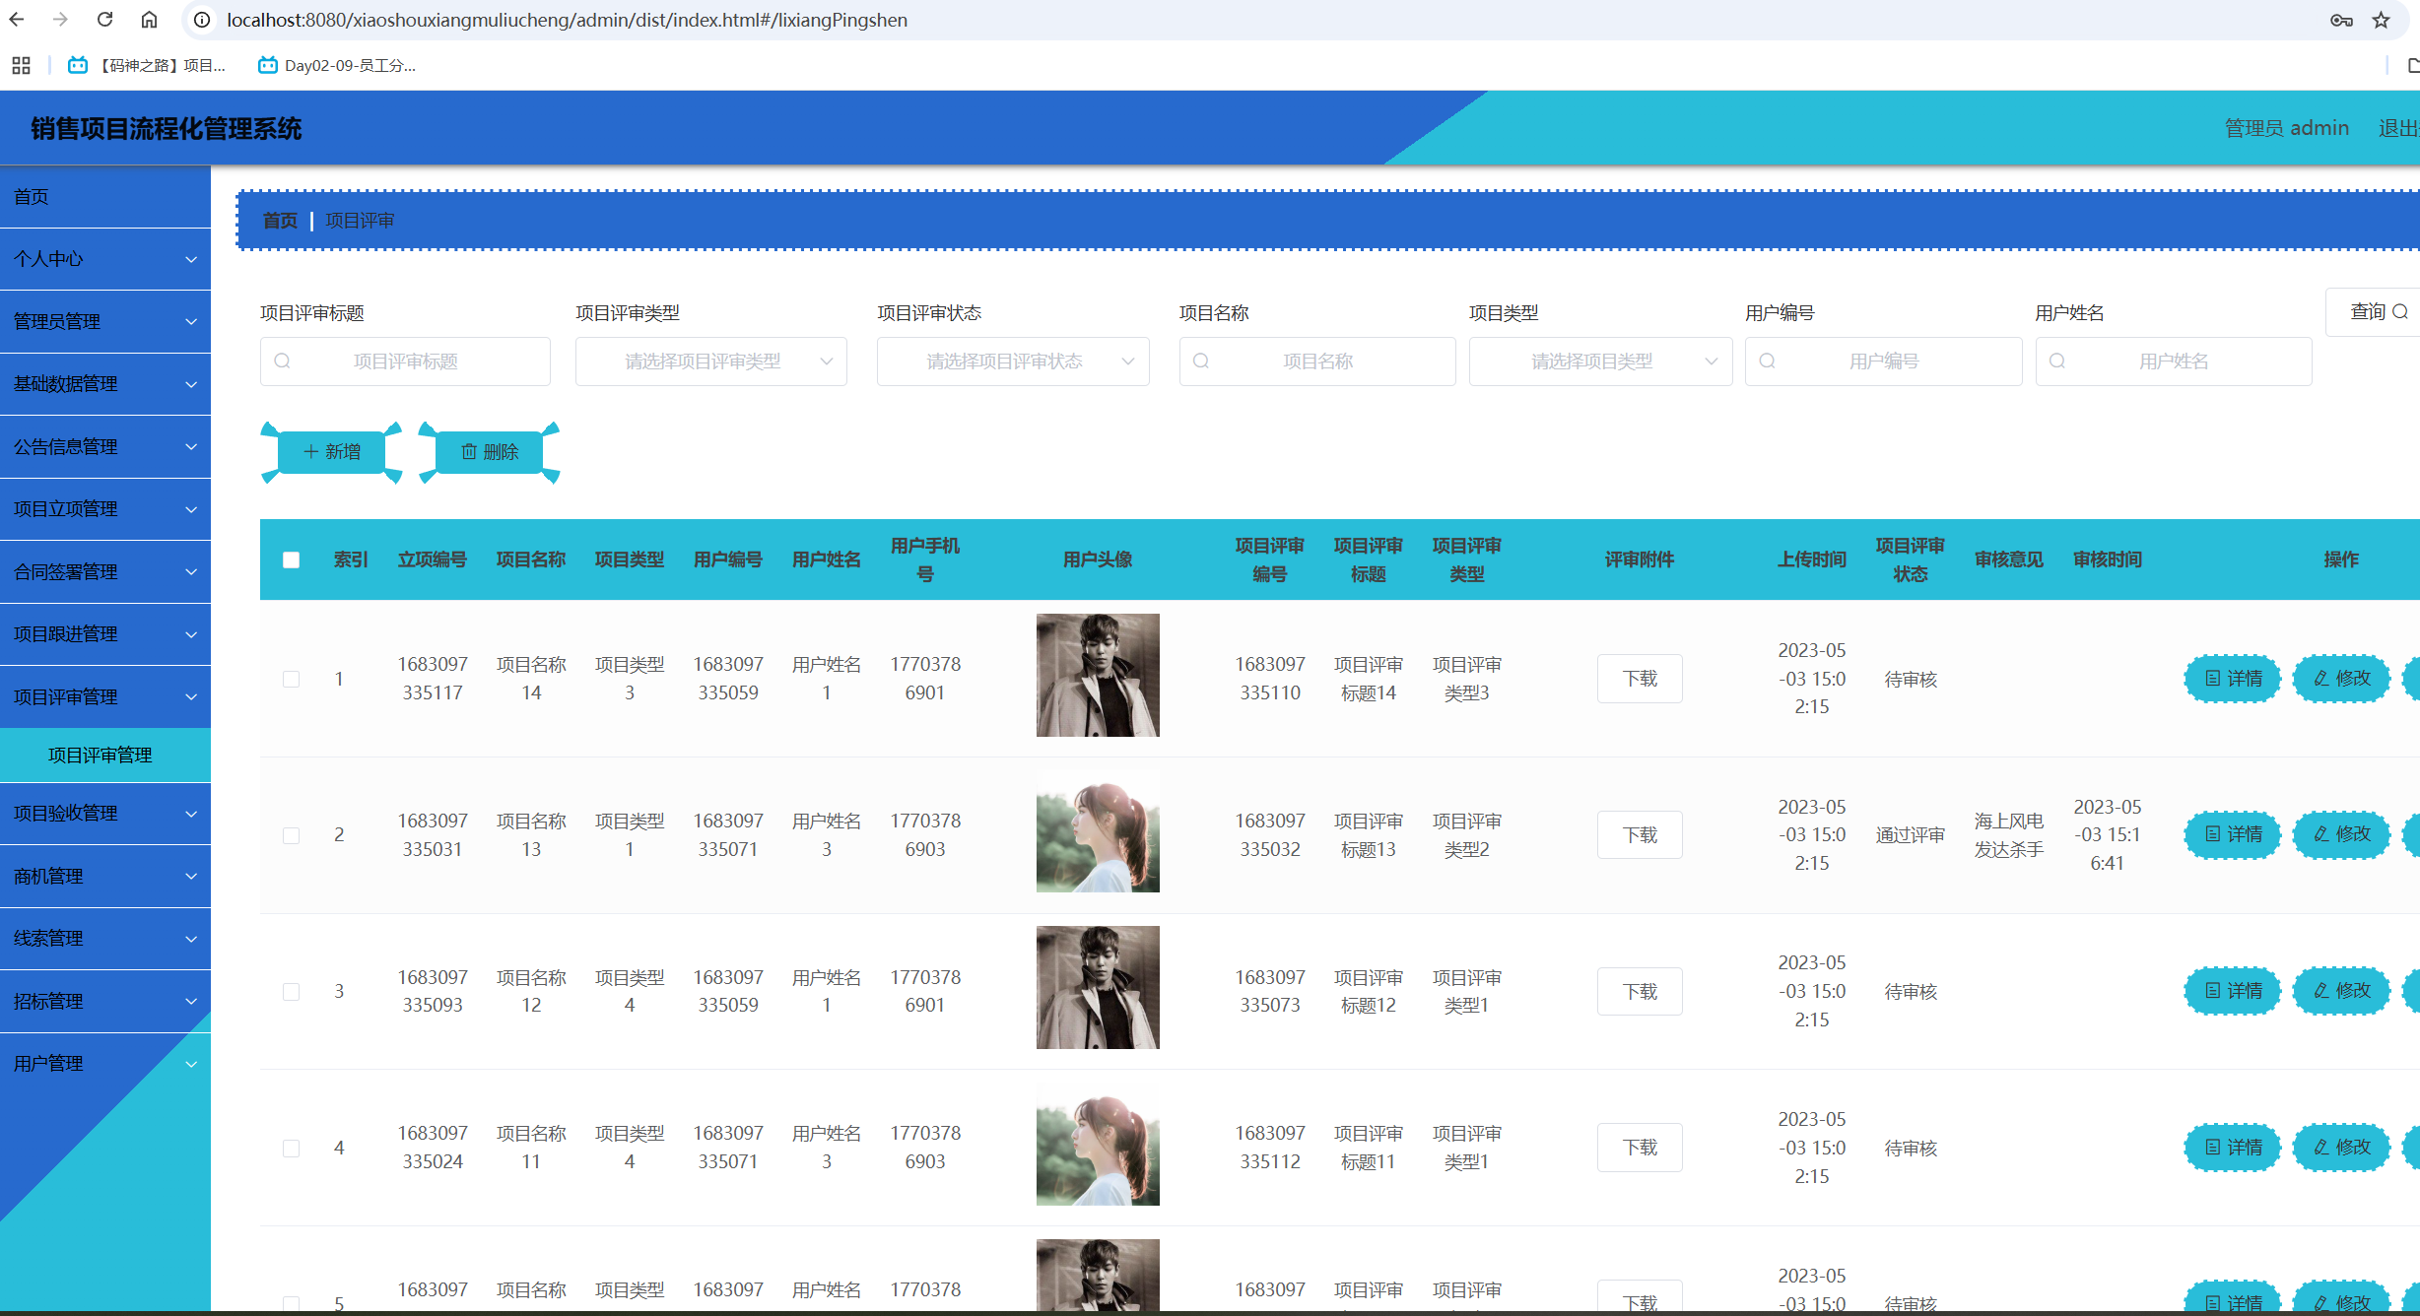Screen dimensions: 2420x1316
Task: Click user avatar thumbnail in row 2
Action: coord(1098,831)
